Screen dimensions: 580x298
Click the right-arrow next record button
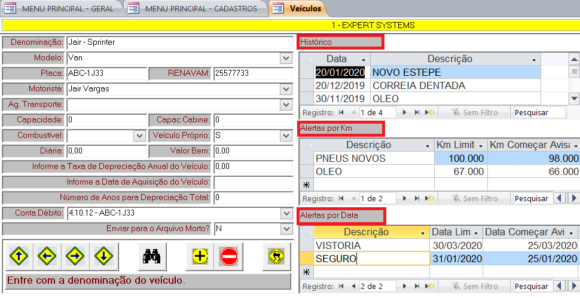[x=75, y=256]
